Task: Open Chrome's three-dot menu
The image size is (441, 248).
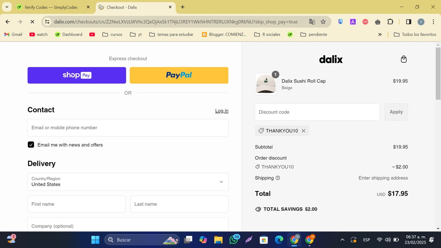Action: (x=433, y=22)
